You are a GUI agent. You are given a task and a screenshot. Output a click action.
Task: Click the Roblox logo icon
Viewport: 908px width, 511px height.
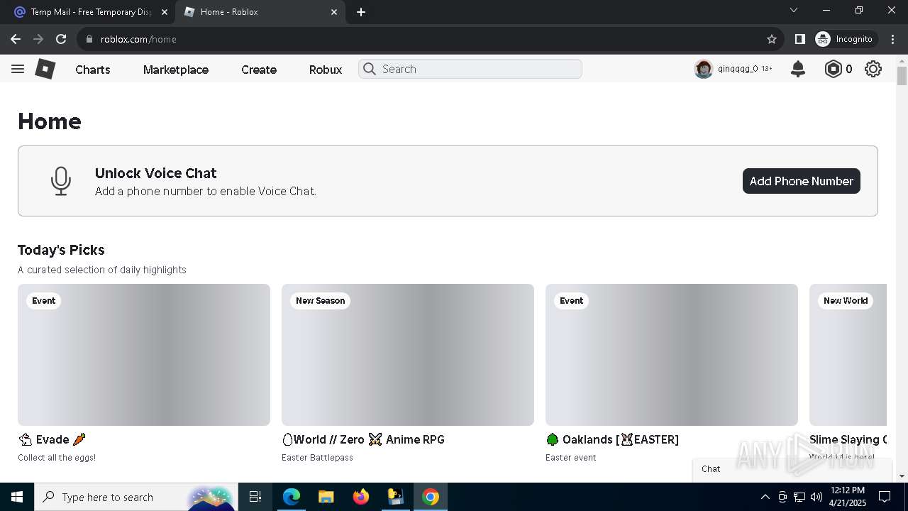tap(45, 69)
